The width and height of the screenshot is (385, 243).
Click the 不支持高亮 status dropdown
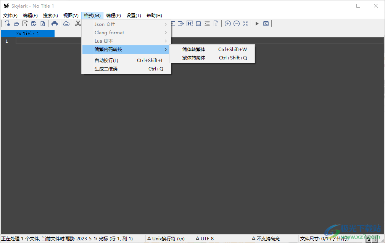pyautogui.click(x=266, y=238)
